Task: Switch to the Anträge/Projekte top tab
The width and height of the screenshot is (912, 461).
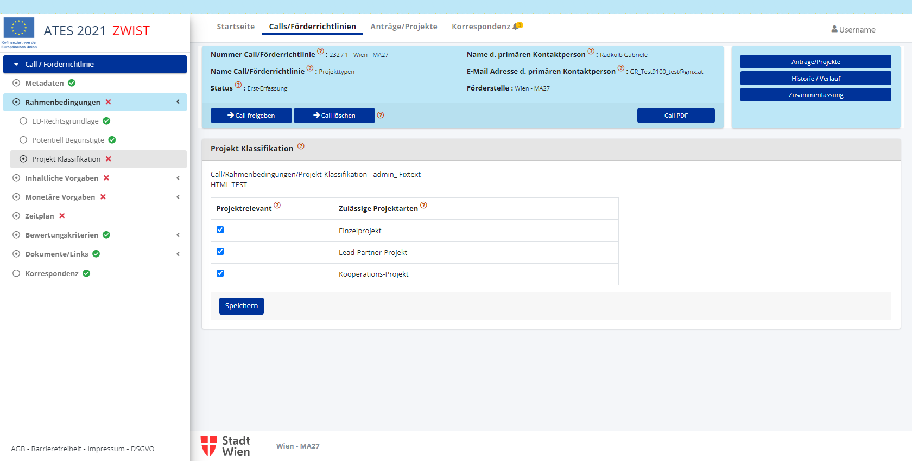Action: (x=403, y=27)
